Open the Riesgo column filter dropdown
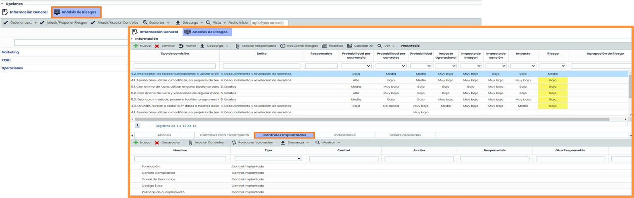 click(553, 66)
